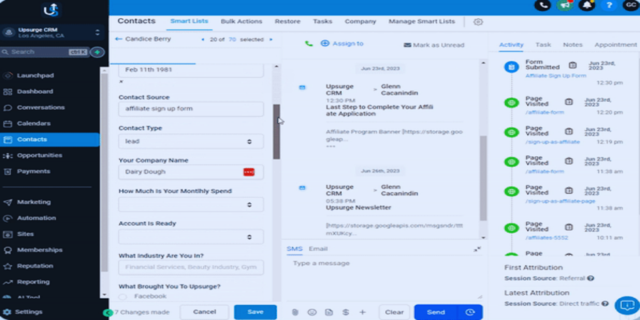
Task: Click the Clear button
Action: pos(394,312)
